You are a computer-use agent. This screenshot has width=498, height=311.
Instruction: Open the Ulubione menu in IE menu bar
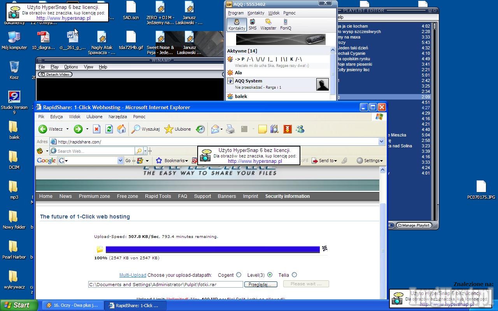(x=94, y=117)
